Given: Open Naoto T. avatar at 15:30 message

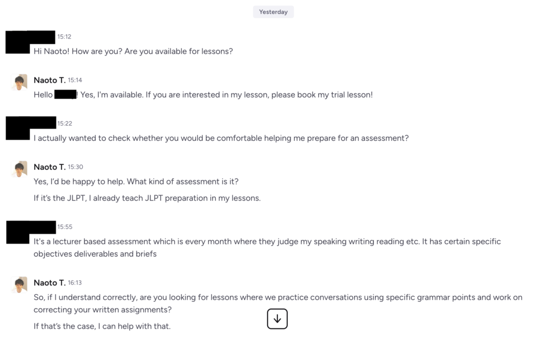Looking at the screenshot, I should pos(19,169).
